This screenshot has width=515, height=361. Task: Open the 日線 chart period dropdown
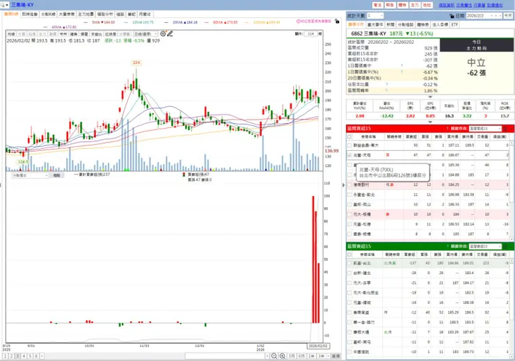pyautogui.click(x=145, y=34)
